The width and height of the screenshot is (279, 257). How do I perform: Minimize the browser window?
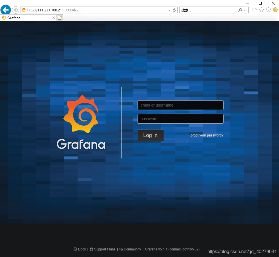coord(247,3)
